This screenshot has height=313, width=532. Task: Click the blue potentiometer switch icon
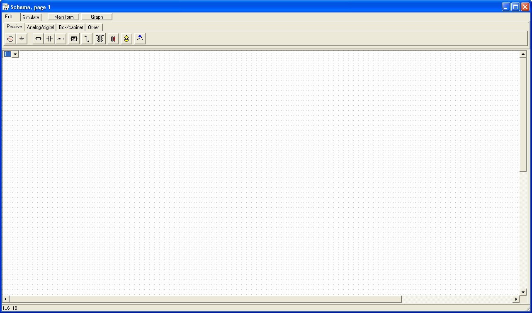pyautogui.click(x=140, y=39)
